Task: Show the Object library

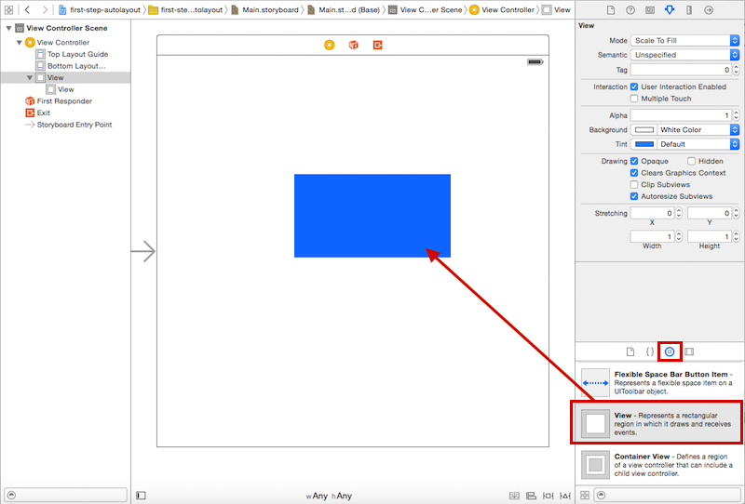Action: pos(670,351)
